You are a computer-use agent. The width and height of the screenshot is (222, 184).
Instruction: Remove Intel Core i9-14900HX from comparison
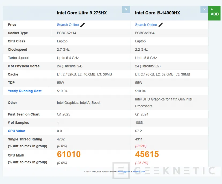pos(204,9)
